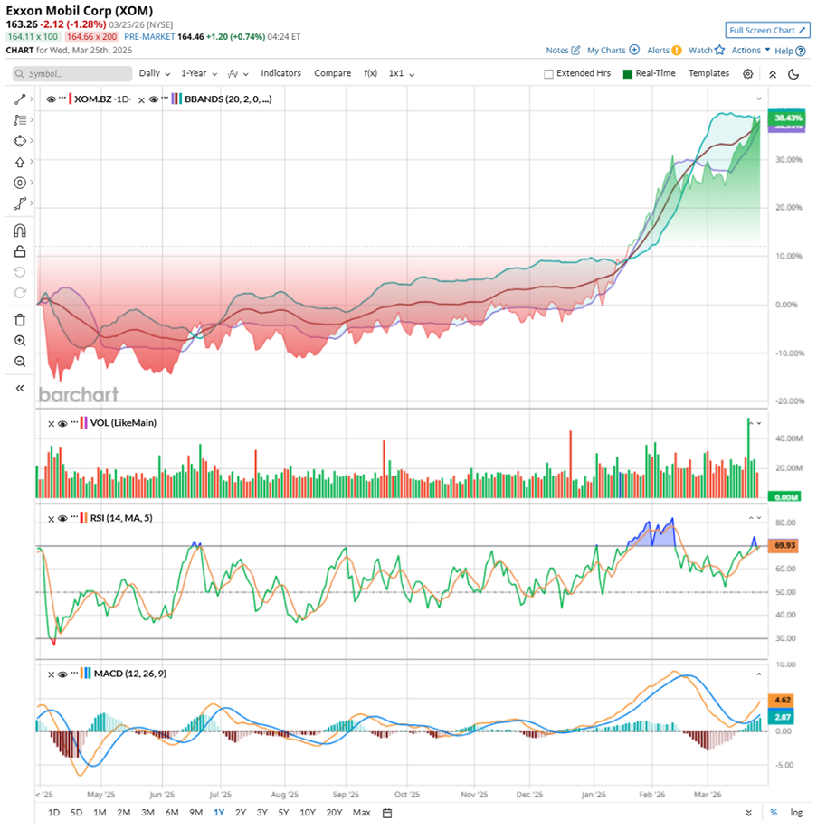Select the 5Y time range
Viewport: 817px width, 829px height.
point(283,813)
